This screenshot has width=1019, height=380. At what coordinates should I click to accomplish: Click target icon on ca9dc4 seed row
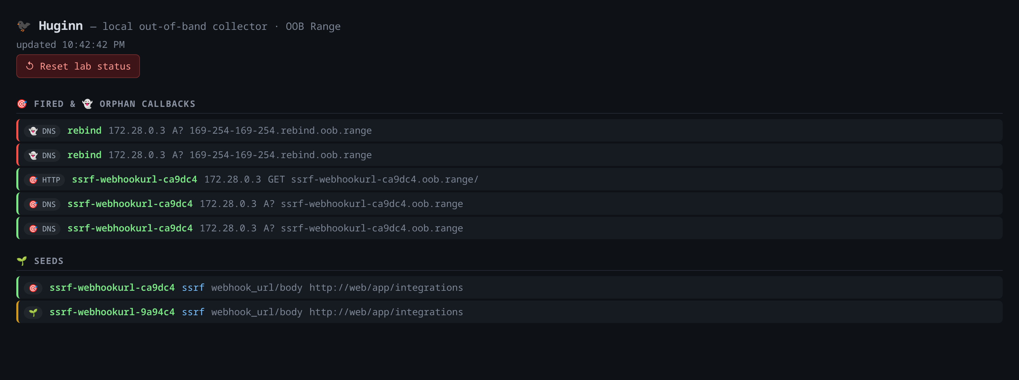pyautogui.click(x=33, y=288)
